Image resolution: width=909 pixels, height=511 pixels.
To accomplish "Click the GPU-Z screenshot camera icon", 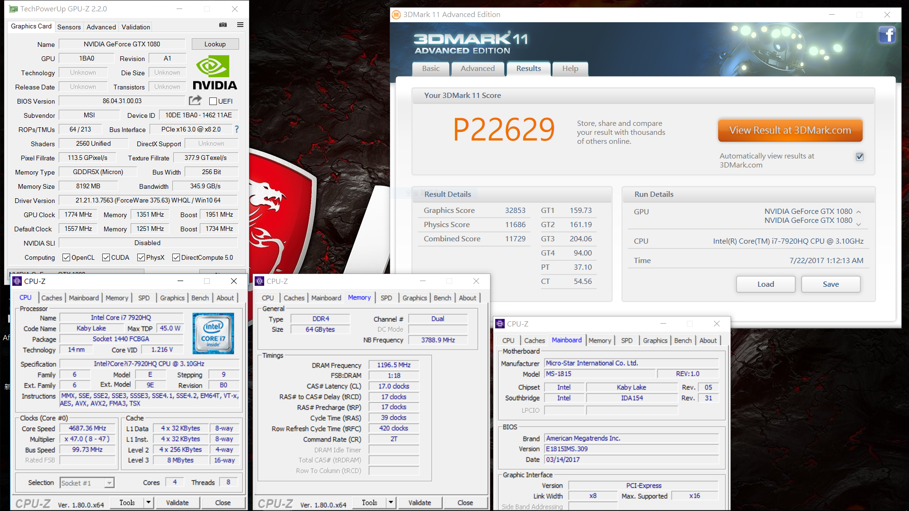I will (223, 25).
